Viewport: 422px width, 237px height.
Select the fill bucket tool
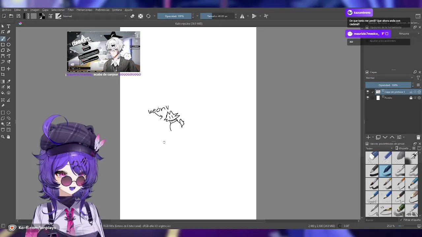coord(3,93)
